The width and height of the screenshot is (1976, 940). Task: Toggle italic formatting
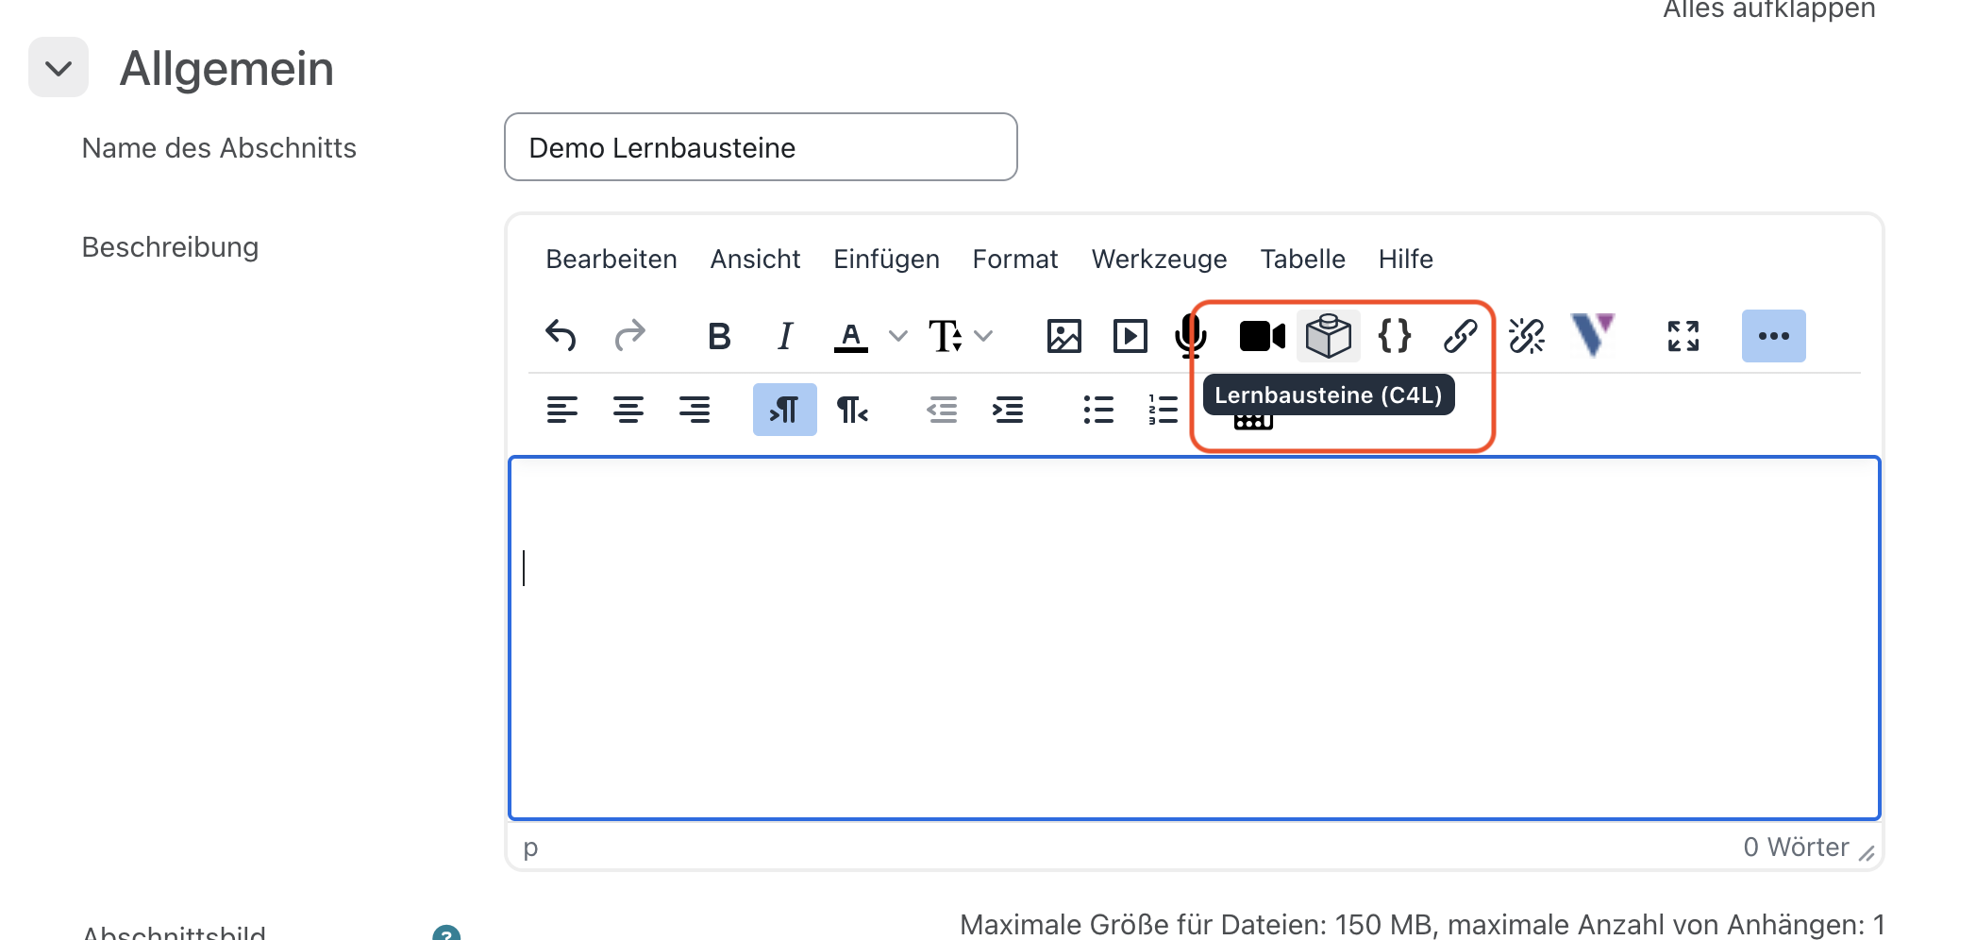(784, 336)
